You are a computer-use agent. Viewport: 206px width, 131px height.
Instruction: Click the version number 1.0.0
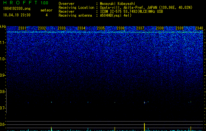pos(45,3)
